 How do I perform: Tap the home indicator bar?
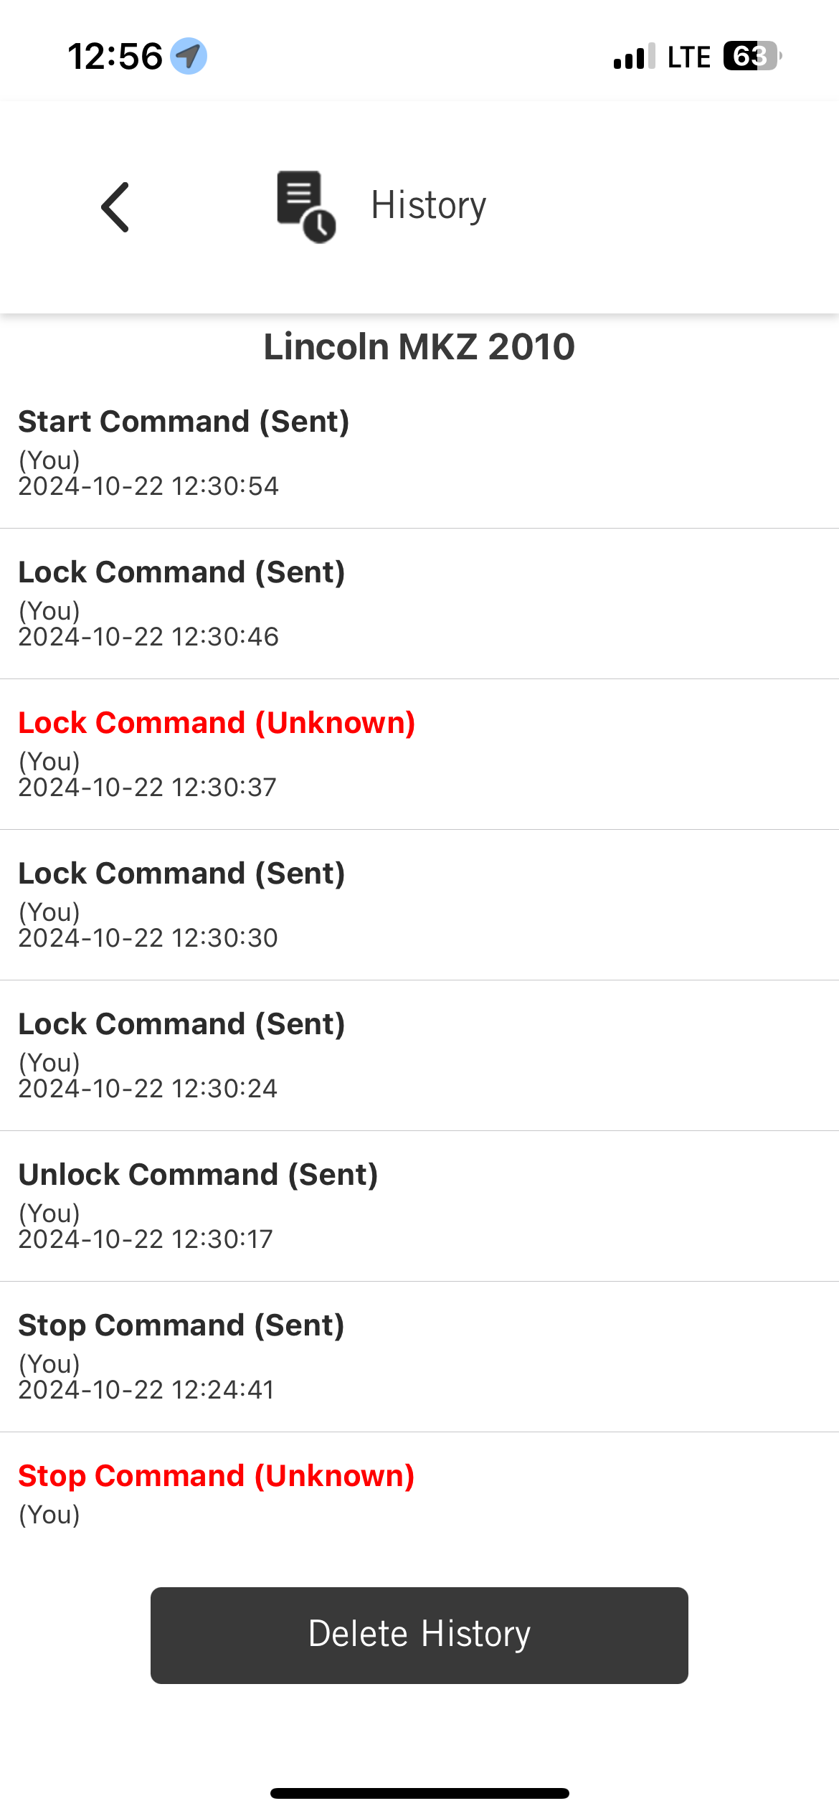419,1793
